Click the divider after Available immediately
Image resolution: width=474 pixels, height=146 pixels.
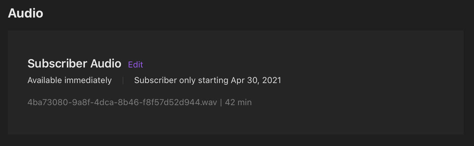pos(123,80)
